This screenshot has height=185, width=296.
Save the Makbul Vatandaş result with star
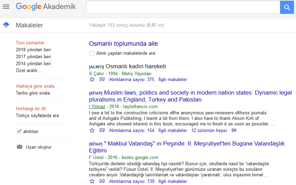pyautogui.click(x=92, y=182)
